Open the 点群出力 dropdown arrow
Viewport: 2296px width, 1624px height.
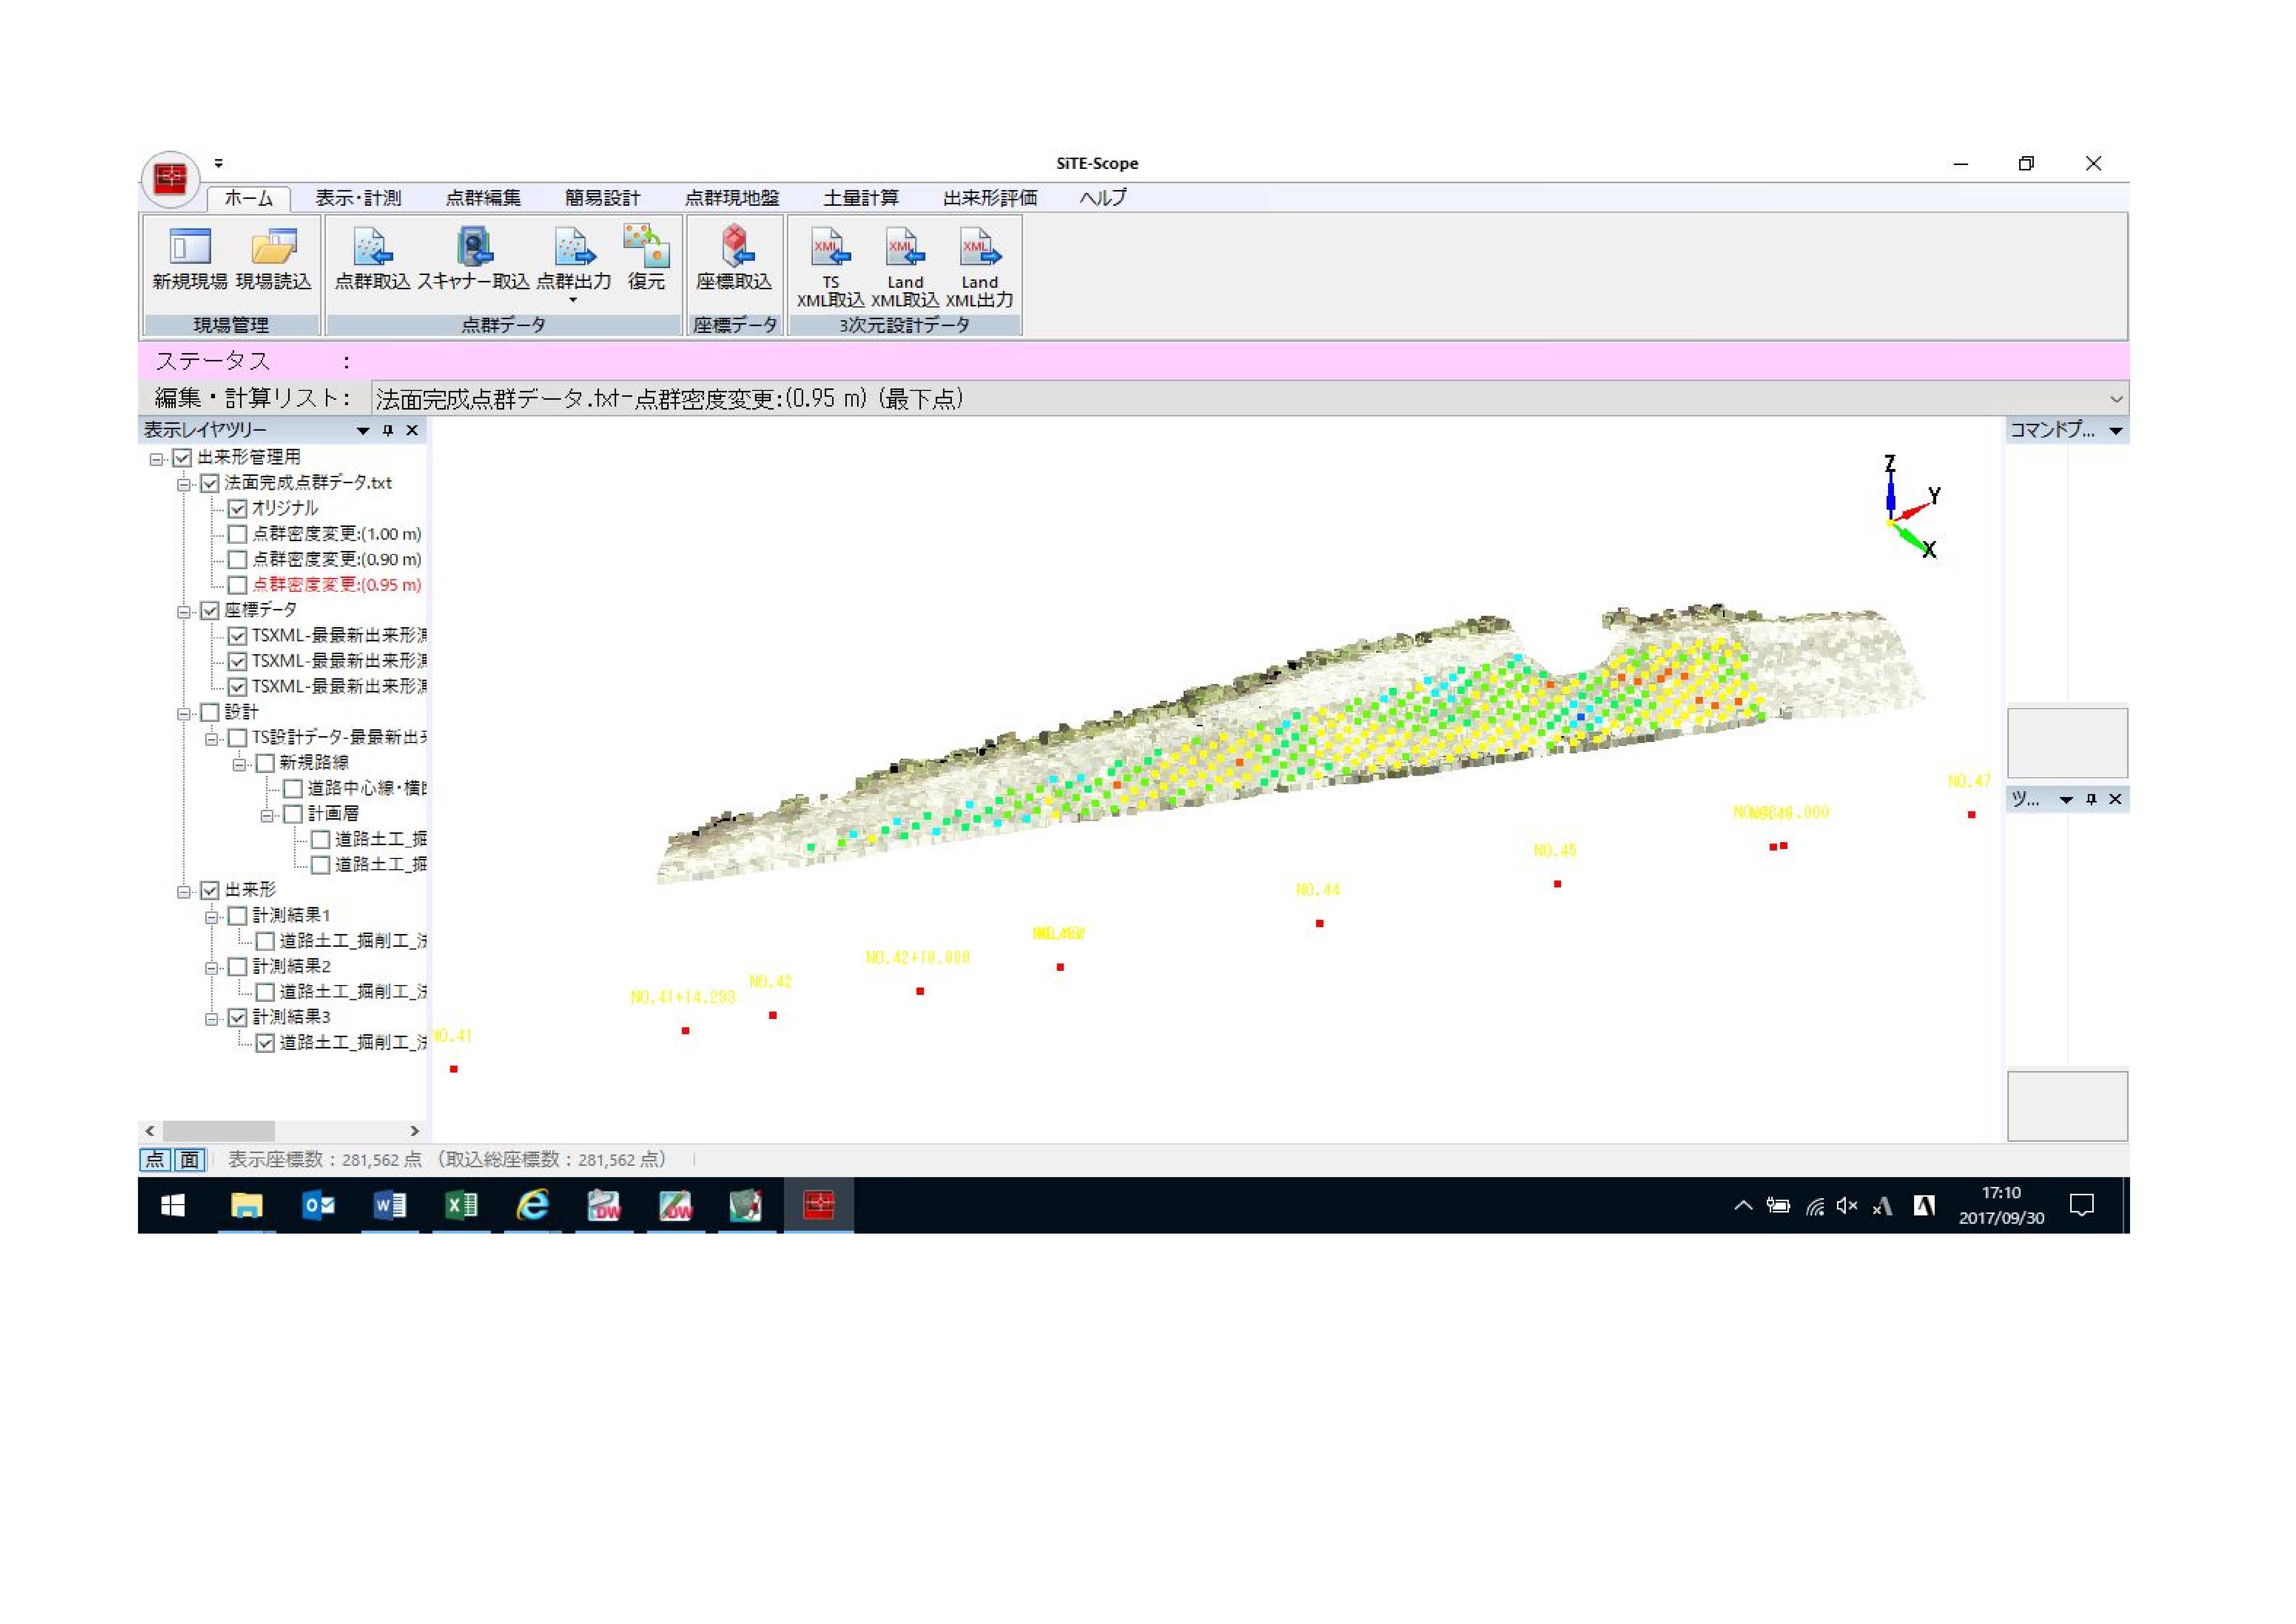tap(573, 300)
